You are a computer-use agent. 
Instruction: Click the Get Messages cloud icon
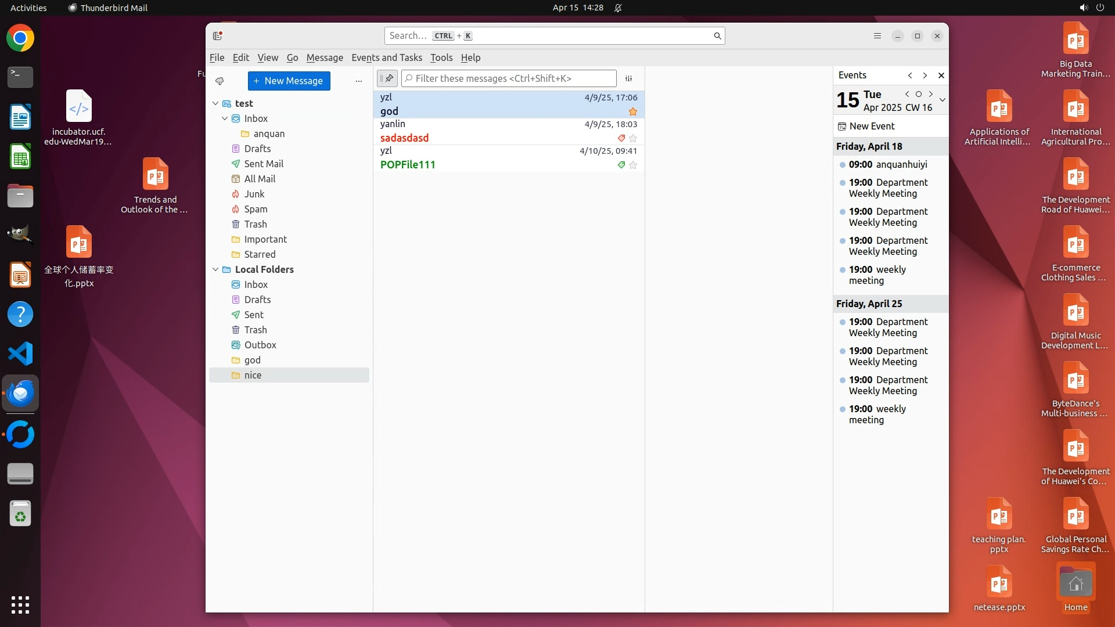coord(220,81)
